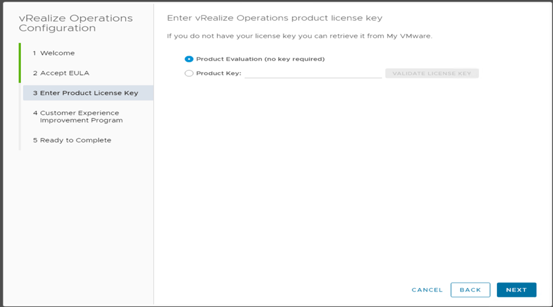
Task: Click the Product Key text field
Action: 313,73
